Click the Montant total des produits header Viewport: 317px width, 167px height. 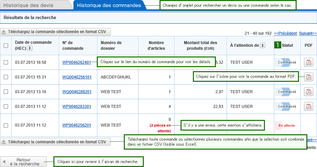click(x=200, y=45)
